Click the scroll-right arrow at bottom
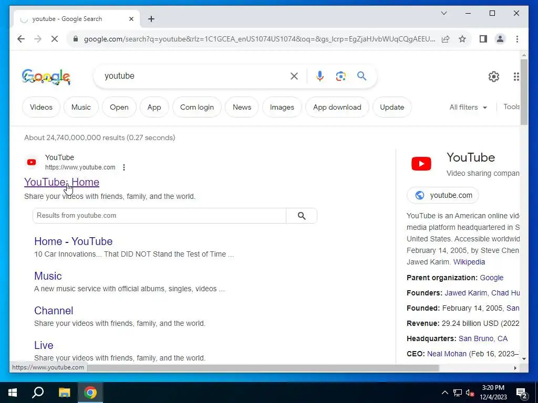 tap(515, 368)
